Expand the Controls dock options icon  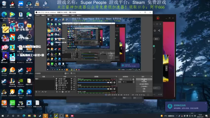tap(151, 77)
